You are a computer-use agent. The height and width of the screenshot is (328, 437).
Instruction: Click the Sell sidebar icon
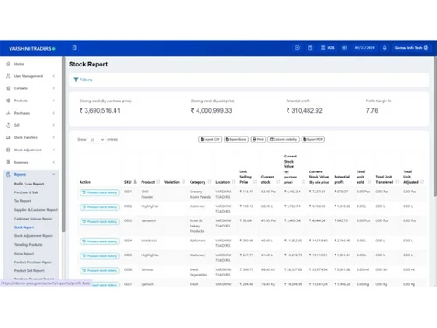point(9,125)
